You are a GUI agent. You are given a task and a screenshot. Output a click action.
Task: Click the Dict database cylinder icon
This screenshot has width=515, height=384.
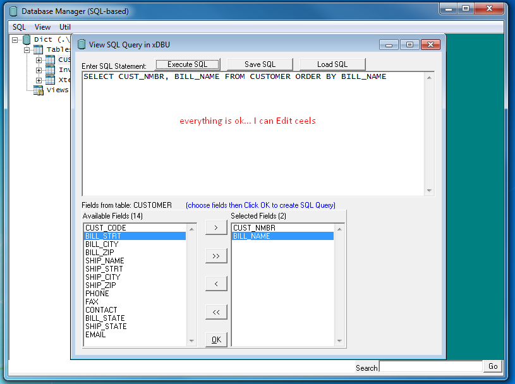[x=26, y=40]
